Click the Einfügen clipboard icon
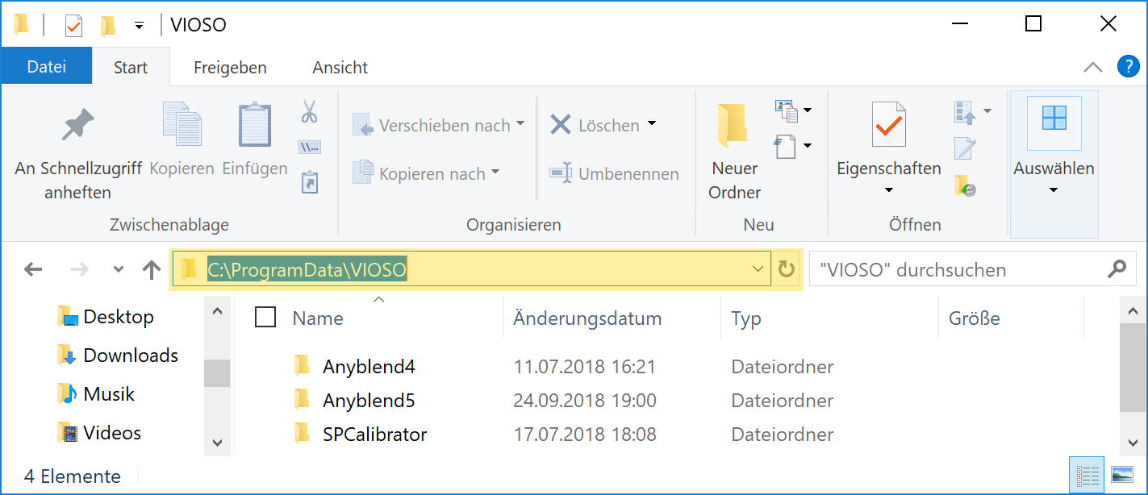This screenshot has height=495, width=1148. point(255,126)
